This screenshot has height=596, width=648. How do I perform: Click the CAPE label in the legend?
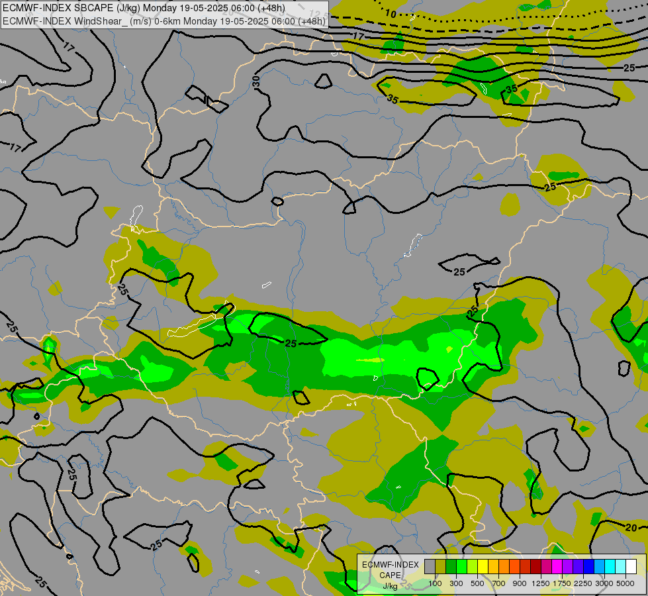coord(390,575)
